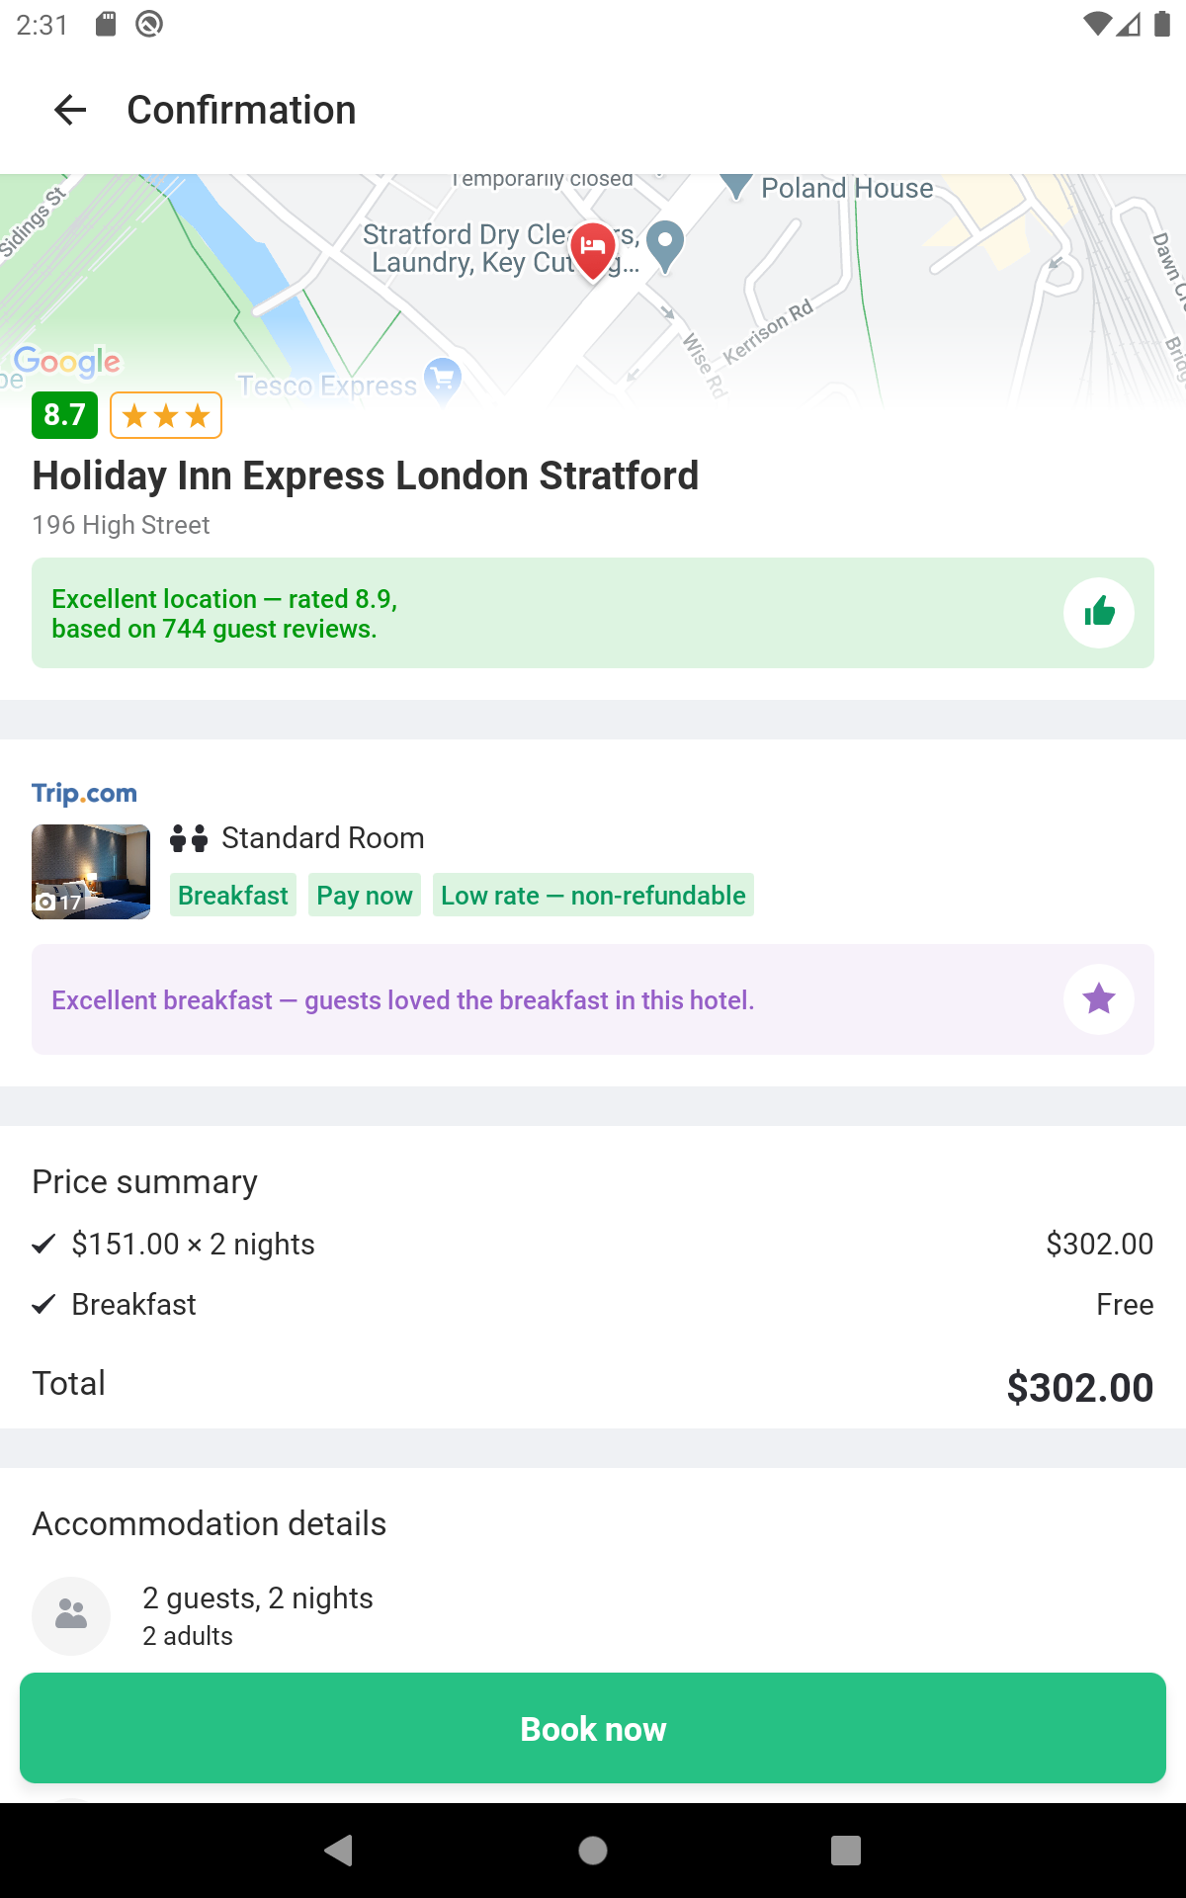The width and height of the screenshot is (1186, 1898).
Task: Open the Standard Room photo thumbnail
Action: (x=91, y=872)
